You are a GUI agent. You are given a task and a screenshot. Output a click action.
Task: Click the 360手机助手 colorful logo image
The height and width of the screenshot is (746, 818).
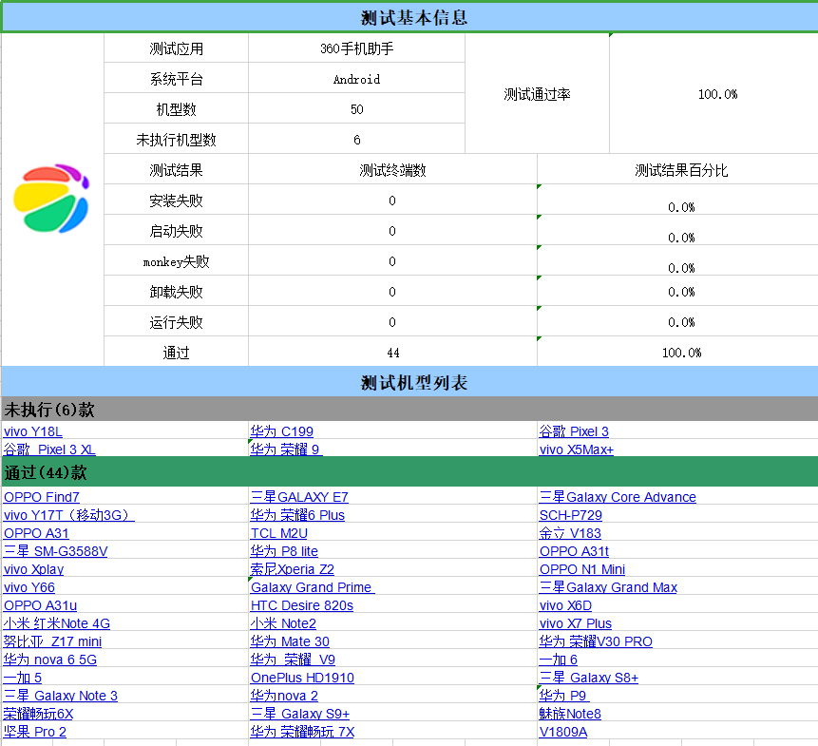(x=51, y=199)
